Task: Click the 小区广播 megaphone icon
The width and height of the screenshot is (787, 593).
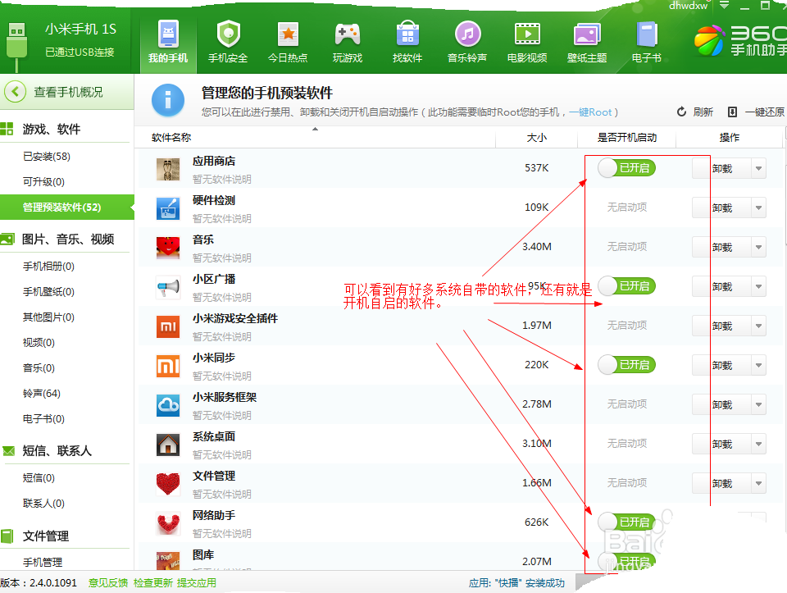Action: pos(167,287)
